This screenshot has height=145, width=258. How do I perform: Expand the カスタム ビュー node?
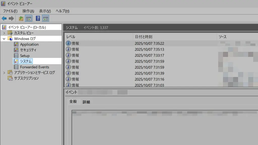[x=4, y=33]
